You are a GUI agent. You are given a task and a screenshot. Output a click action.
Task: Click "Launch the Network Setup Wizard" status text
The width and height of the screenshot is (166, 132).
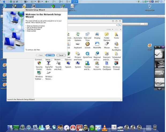[21, 99]
